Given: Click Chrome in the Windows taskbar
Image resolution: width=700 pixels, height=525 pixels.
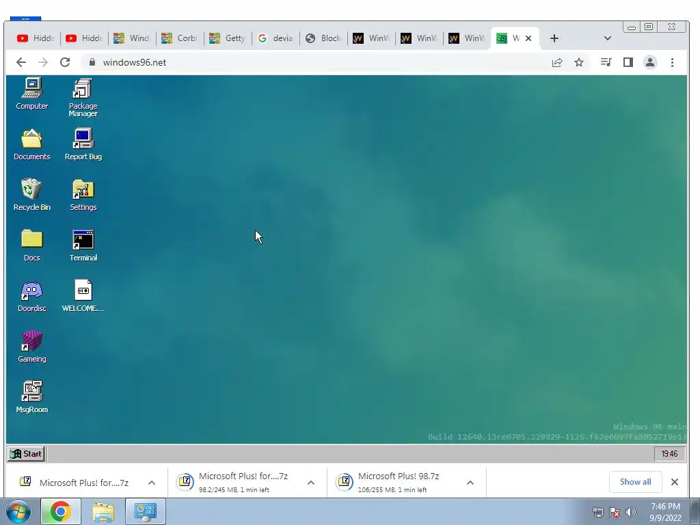Looking at the screenshot, I should (61, 511).
